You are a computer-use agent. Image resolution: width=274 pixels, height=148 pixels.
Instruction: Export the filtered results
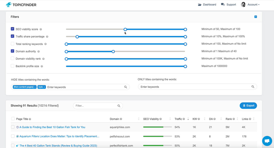coord(248,106)
